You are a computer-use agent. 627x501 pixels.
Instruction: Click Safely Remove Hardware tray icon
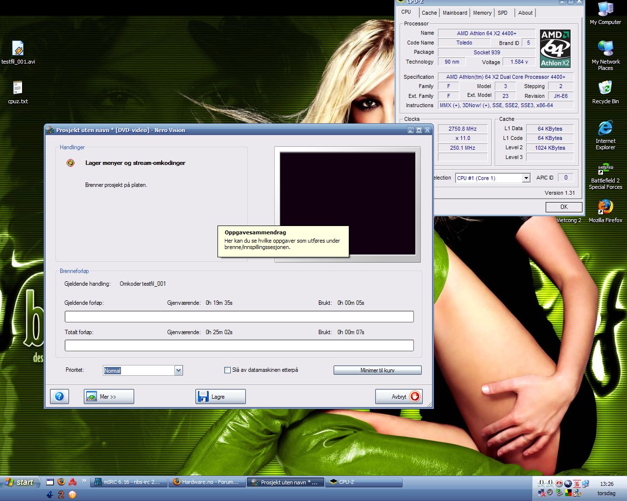(x=559, y=493)
